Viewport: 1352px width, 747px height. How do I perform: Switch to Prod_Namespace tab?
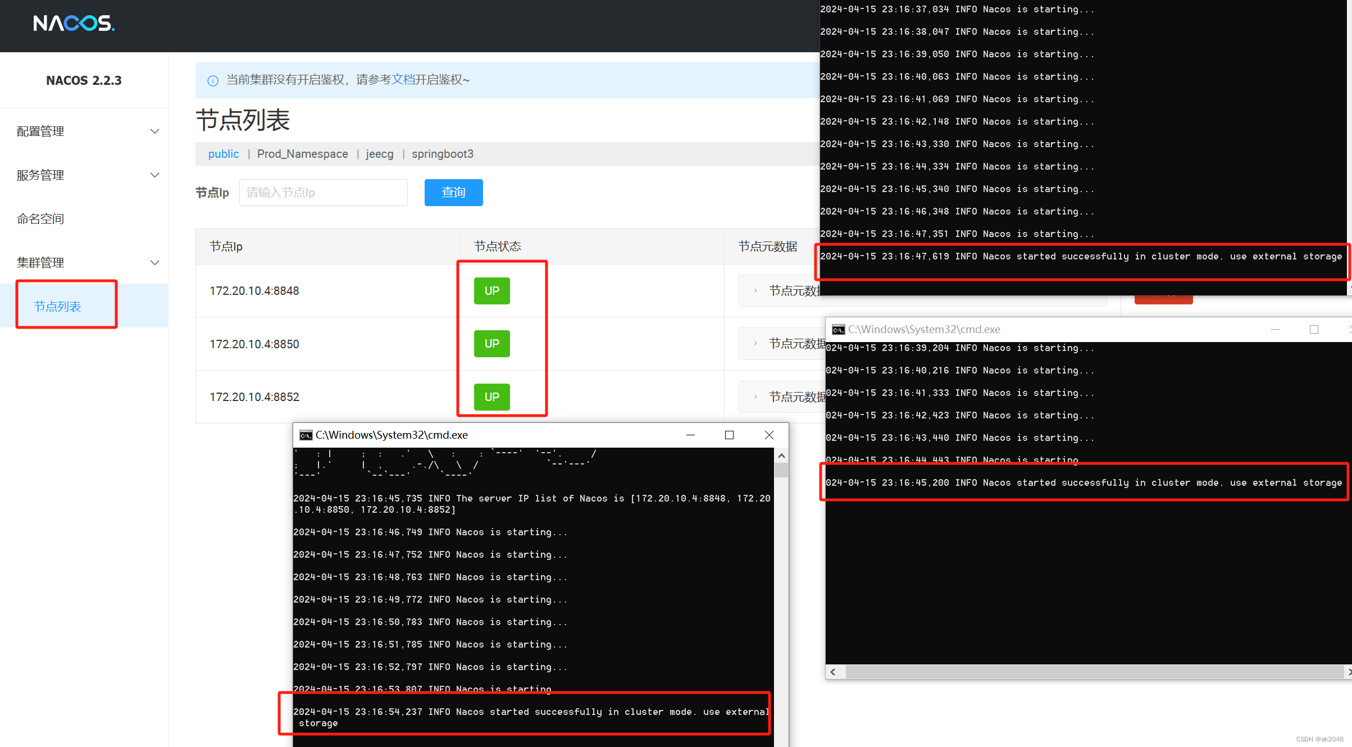coord(302,154)
